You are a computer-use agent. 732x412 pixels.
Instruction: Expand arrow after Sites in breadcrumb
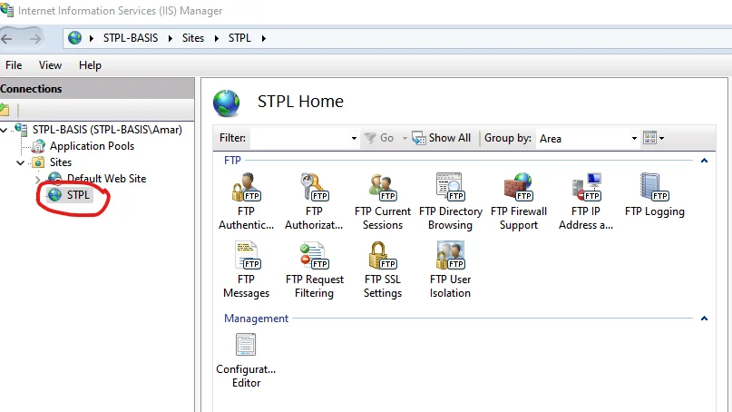tap(216, 38)
